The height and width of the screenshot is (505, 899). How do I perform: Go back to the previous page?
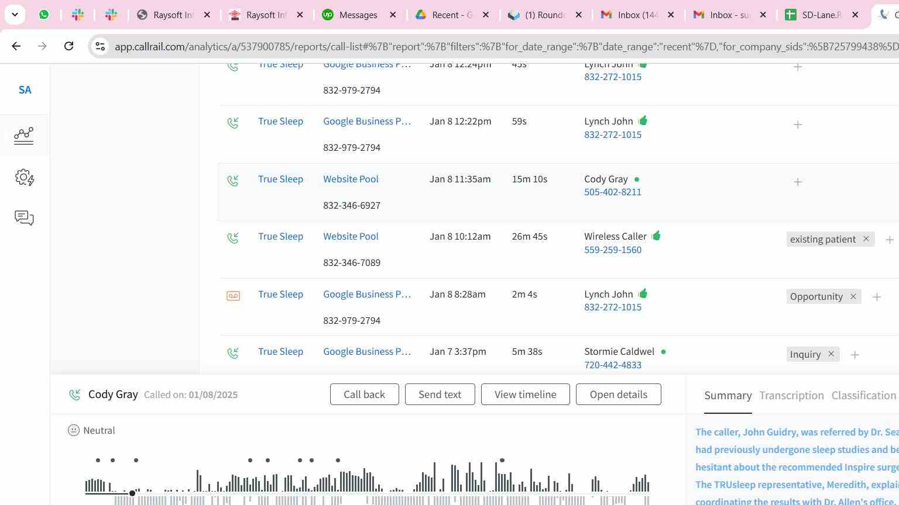[16, 46]
